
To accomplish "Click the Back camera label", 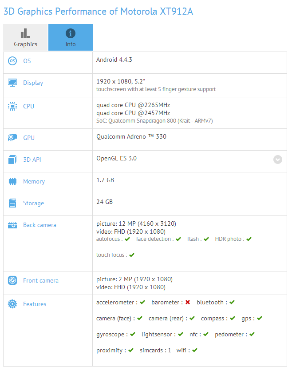I will [x=39, y=225].
